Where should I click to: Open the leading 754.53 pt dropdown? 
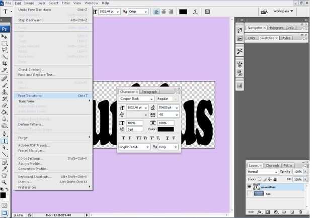177,108
